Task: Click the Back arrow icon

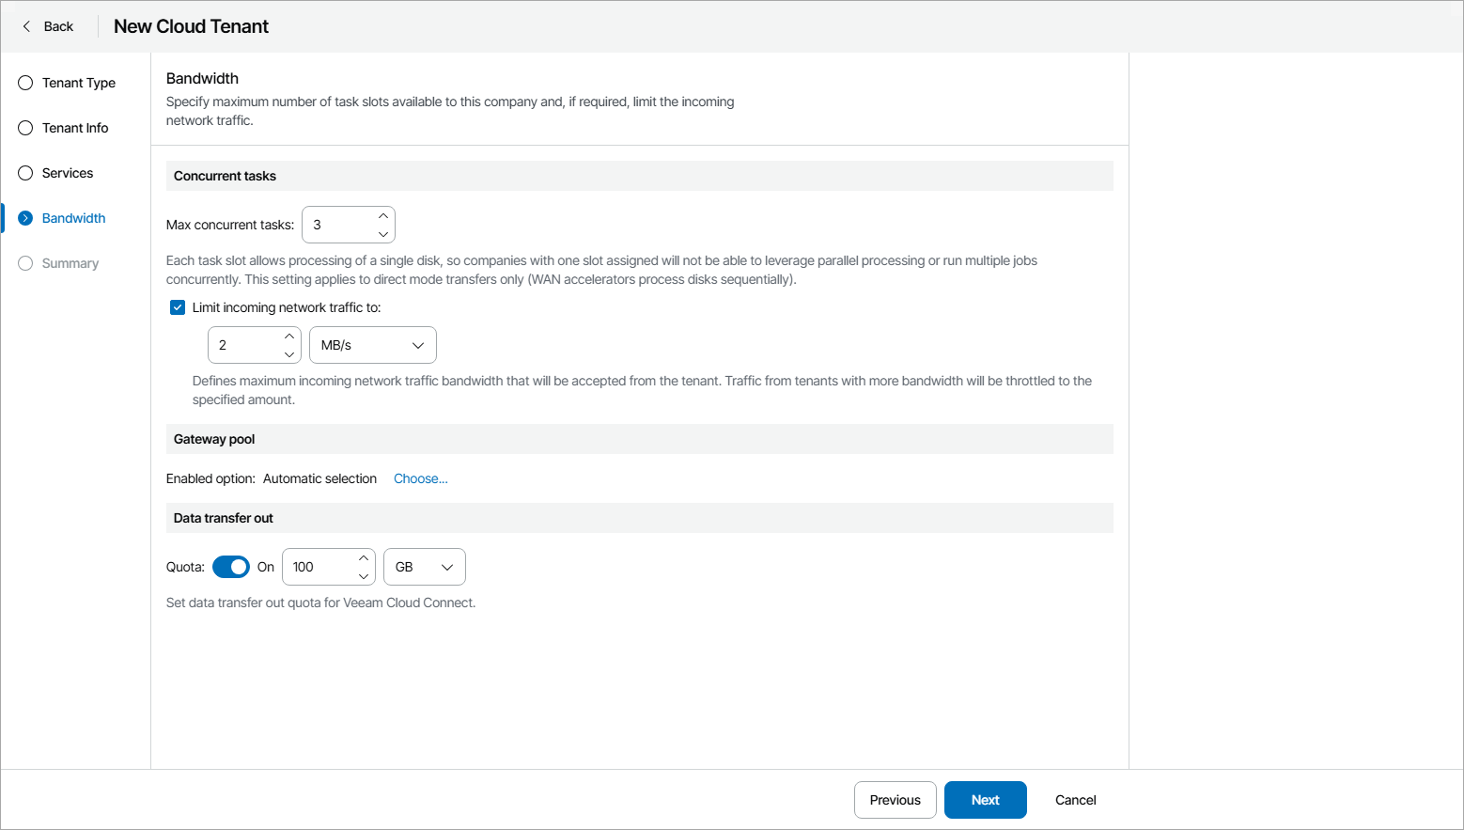Action: click(x=26, y=26)
